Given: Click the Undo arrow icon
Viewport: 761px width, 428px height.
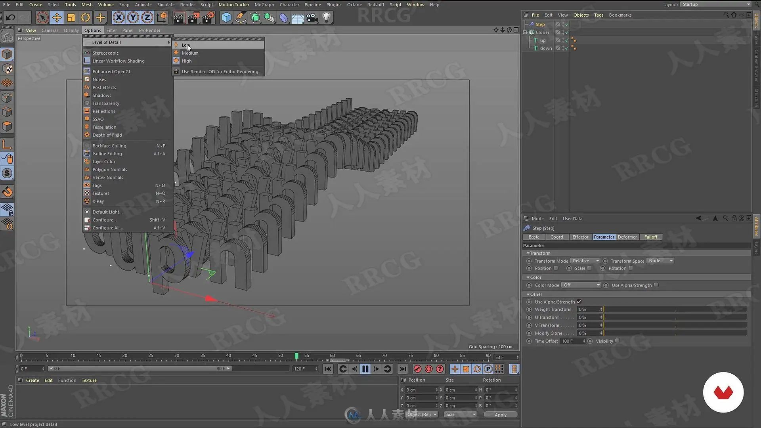Looking at the screenshot, I should pos(10,17).
